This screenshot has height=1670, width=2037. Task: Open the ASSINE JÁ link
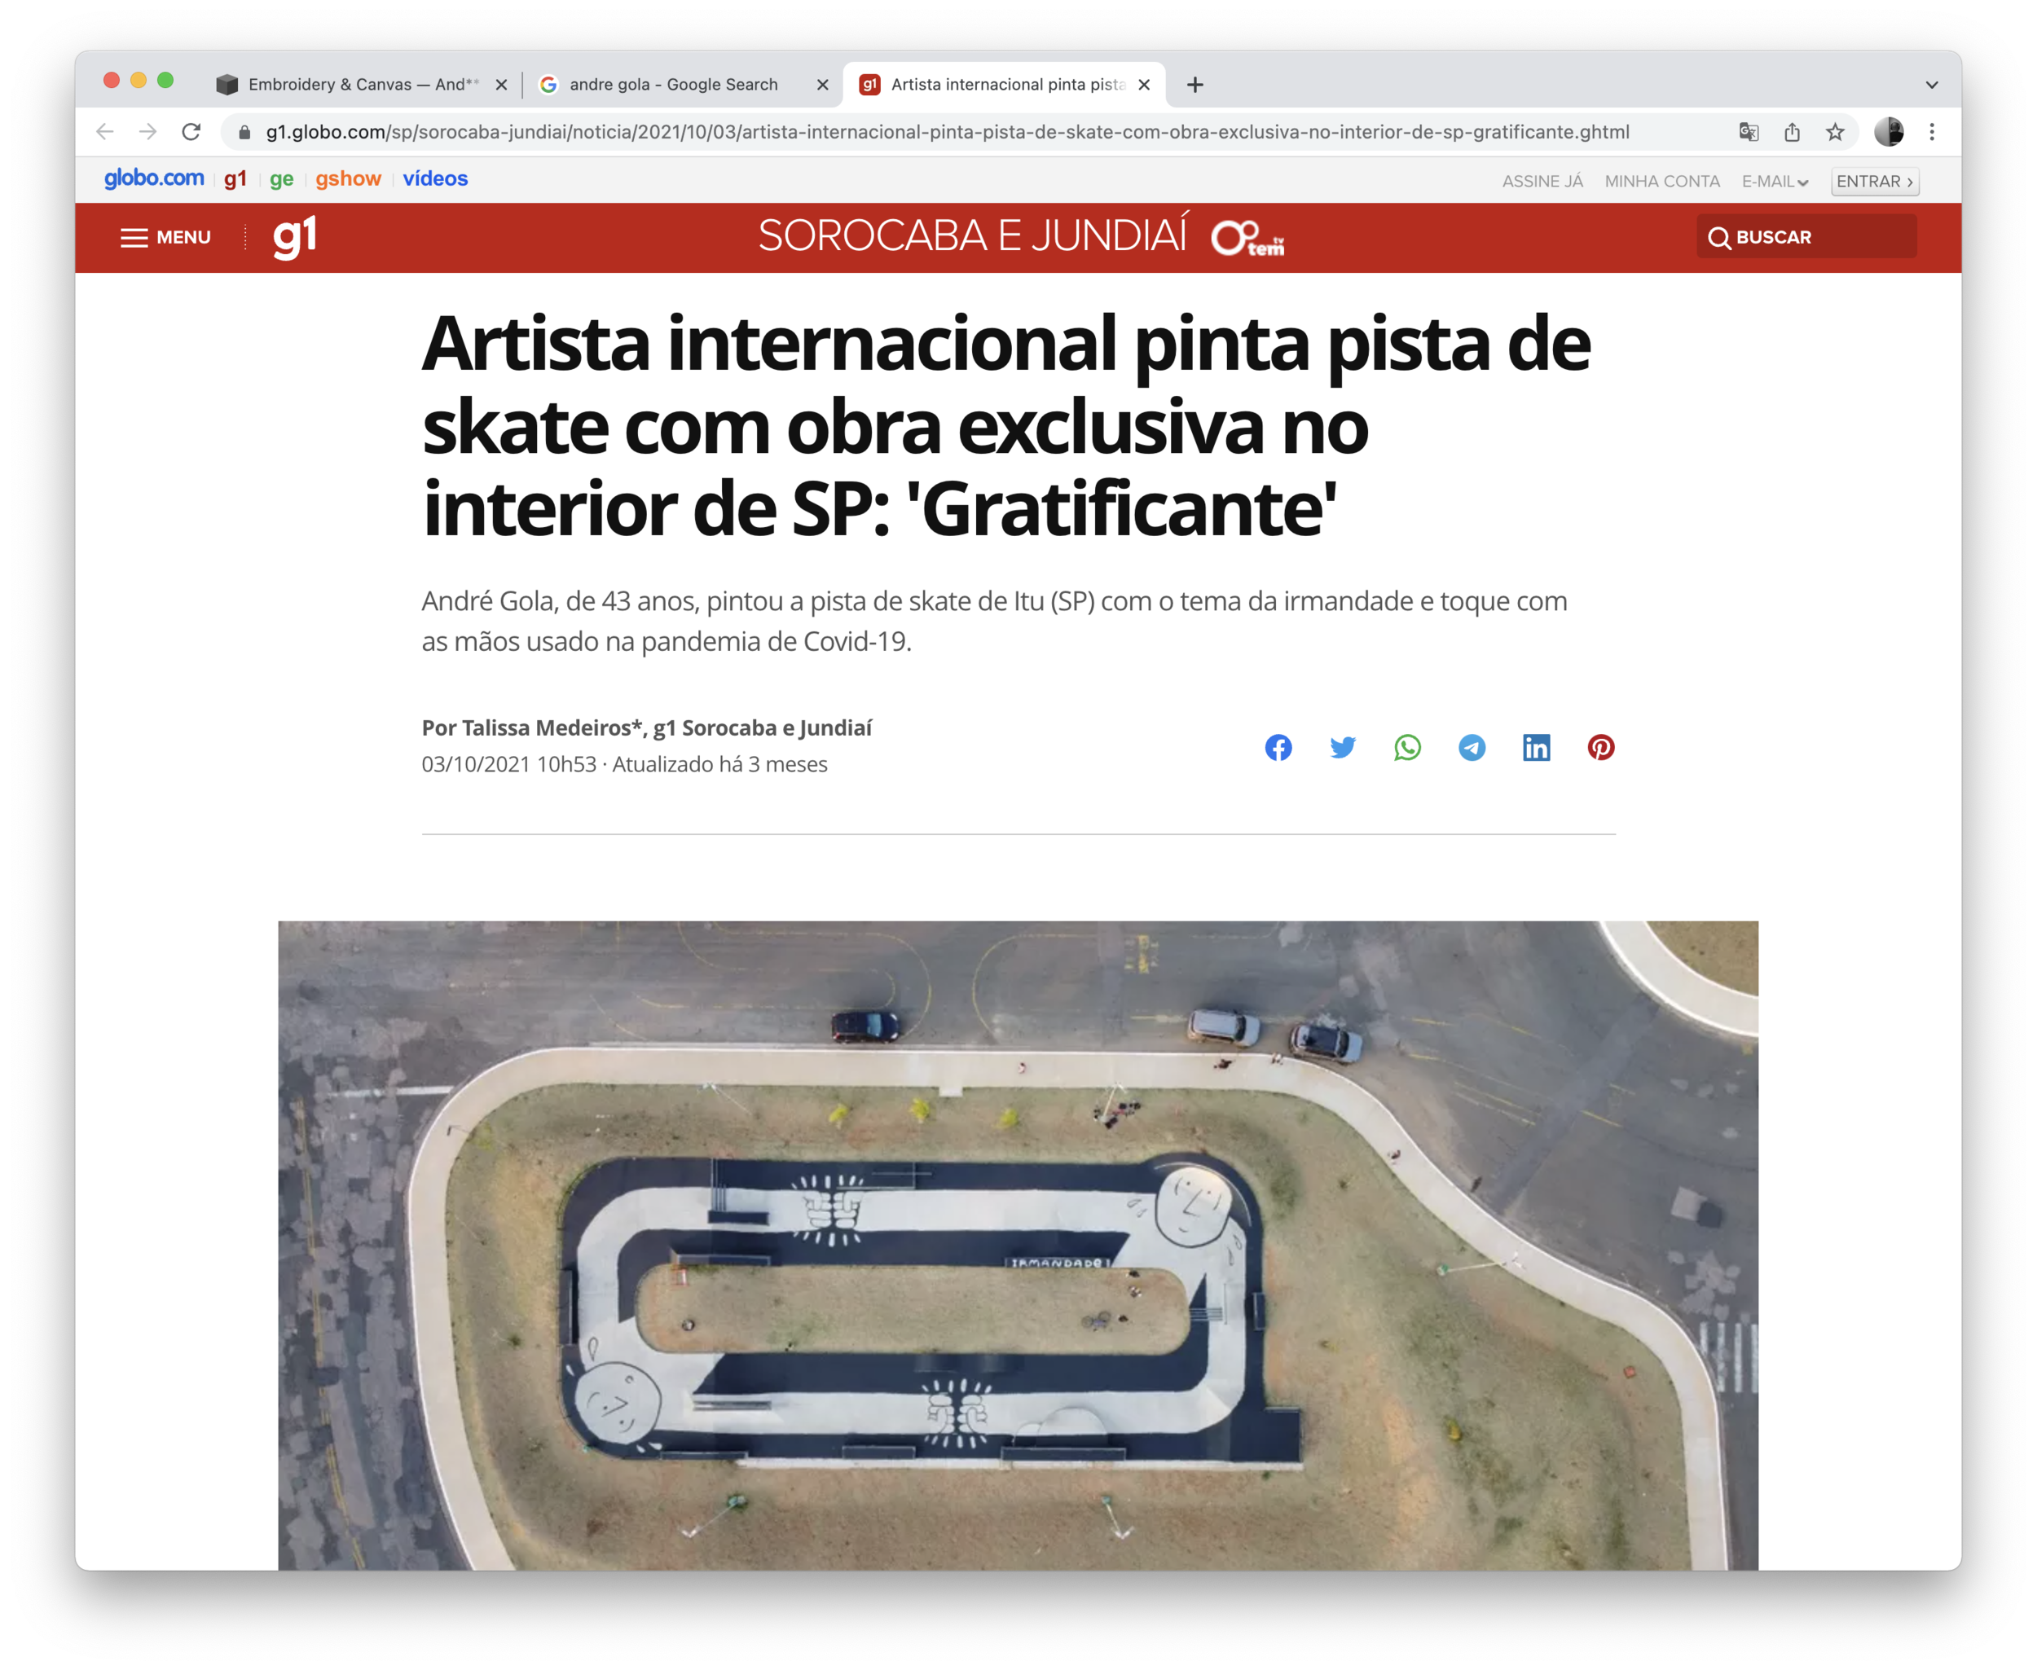point(1542,182)
